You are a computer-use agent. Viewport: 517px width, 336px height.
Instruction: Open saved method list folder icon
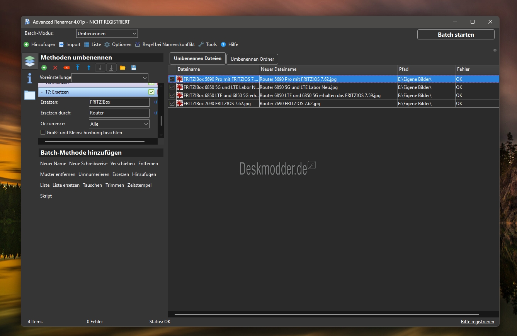(x=122, y=68)
